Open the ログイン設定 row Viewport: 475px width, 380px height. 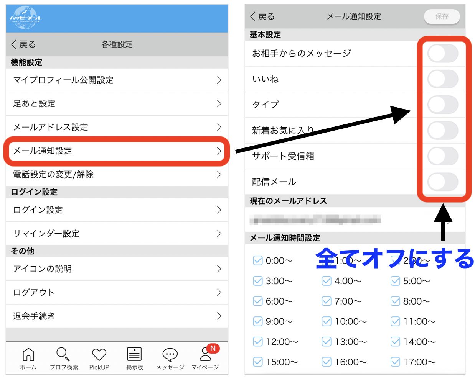[x=117, y=210]
